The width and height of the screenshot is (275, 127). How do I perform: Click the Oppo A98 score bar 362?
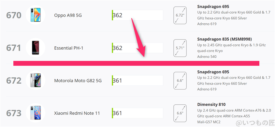pyautogui.click(x=137, y=15)
